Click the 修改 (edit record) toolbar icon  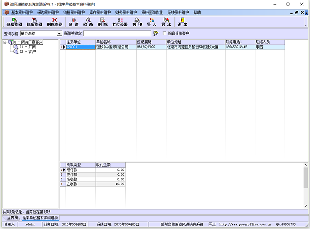tap(88, 21)
